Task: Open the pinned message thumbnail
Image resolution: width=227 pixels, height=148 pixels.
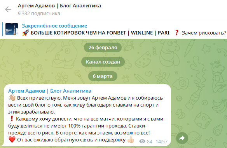Action: 12,29
